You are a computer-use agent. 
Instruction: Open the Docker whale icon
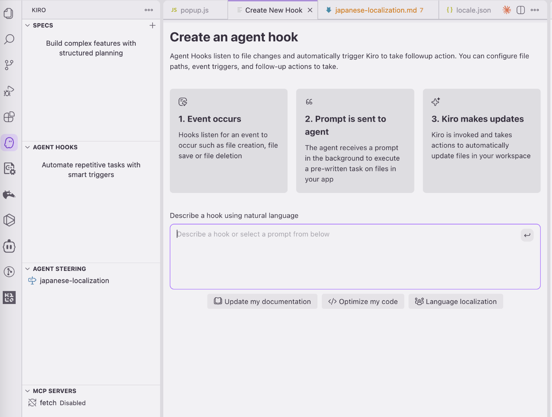click(9, 195)
